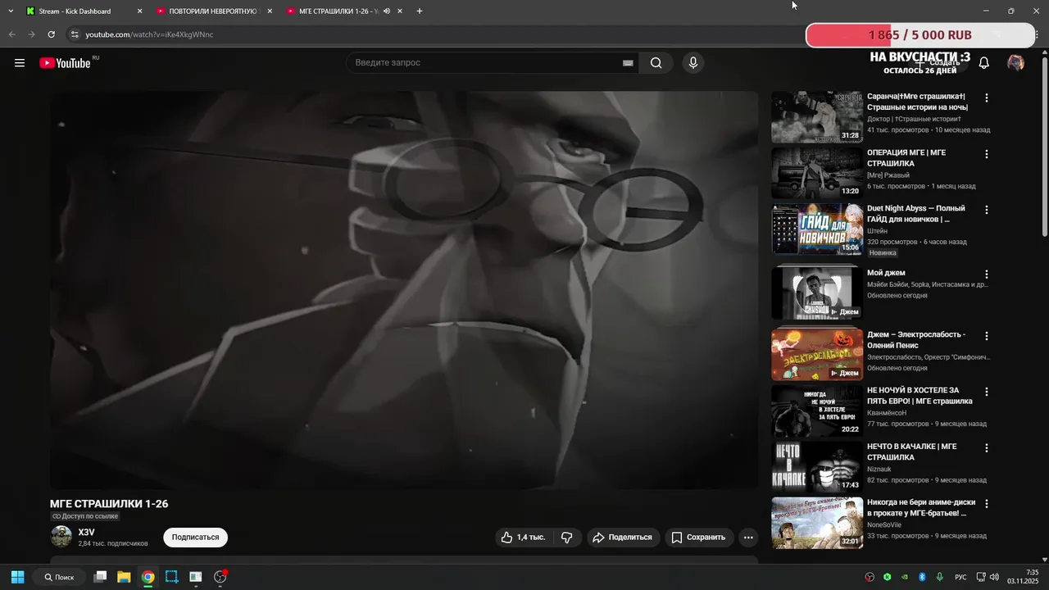Click the microphone tray icon

[939, 577]
